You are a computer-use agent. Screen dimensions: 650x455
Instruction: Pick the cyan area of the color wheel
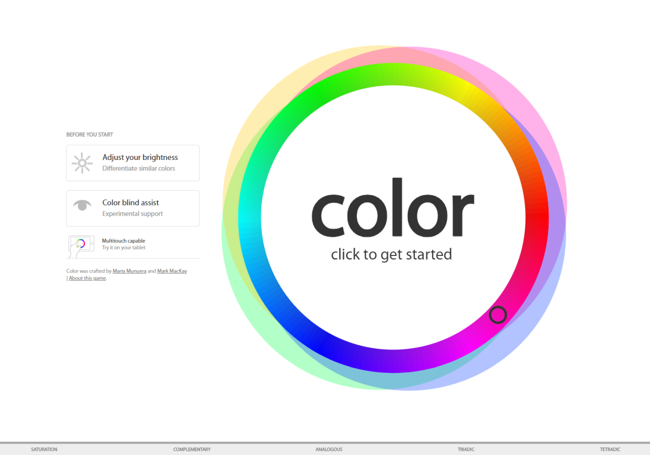coord(249,218)
